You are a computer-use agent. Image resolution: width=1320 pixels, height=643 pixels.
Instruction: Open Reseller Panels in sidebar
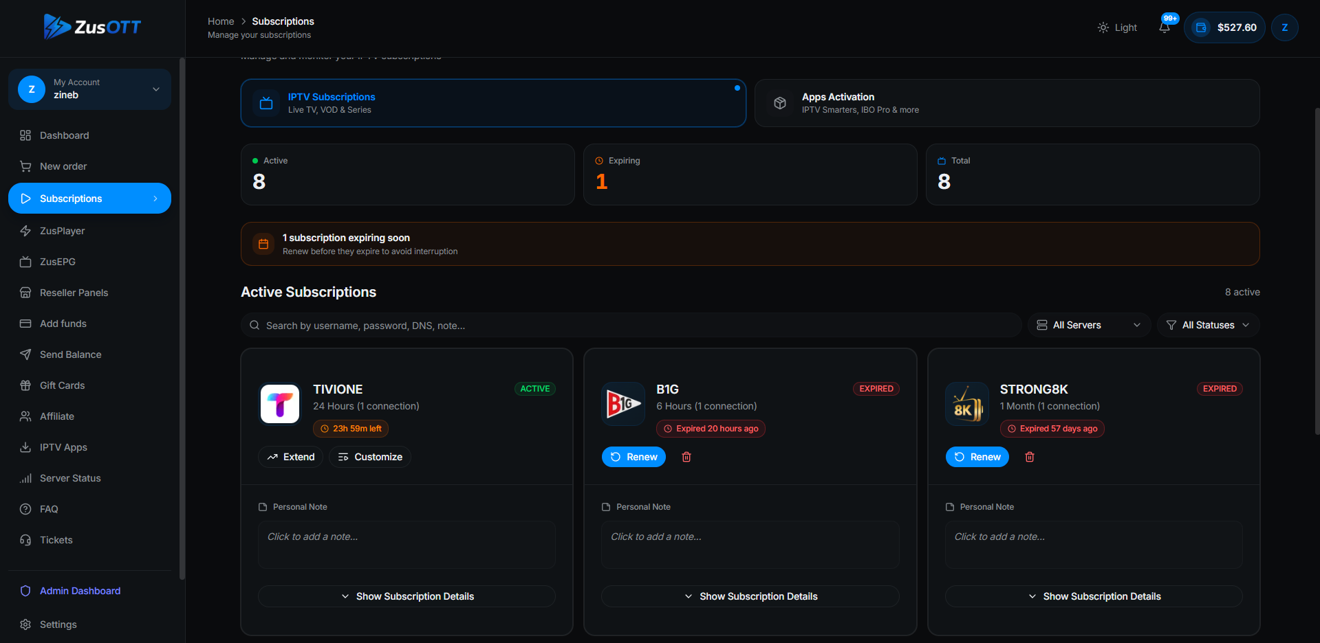point(89,293)
